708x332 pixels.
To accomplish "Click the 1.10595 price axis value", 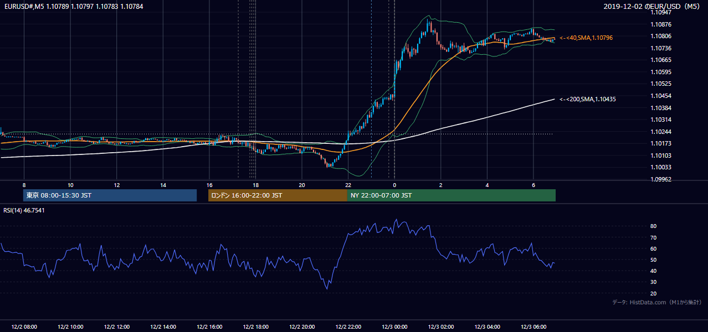I will click(x=661, y=72).
